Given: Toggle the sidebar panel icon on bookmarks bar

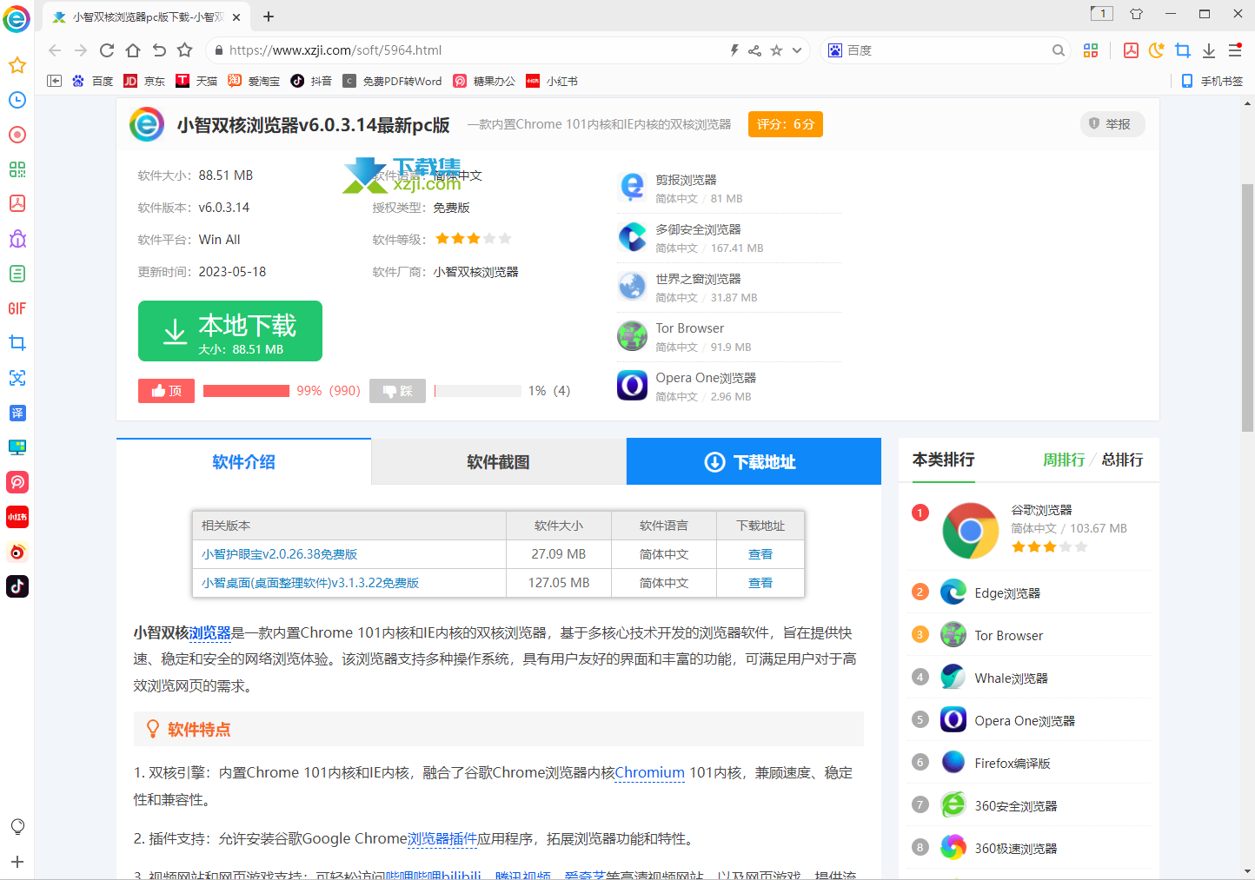Looking at the screenshot, I should pyautogui.click(x=54, y=81).
